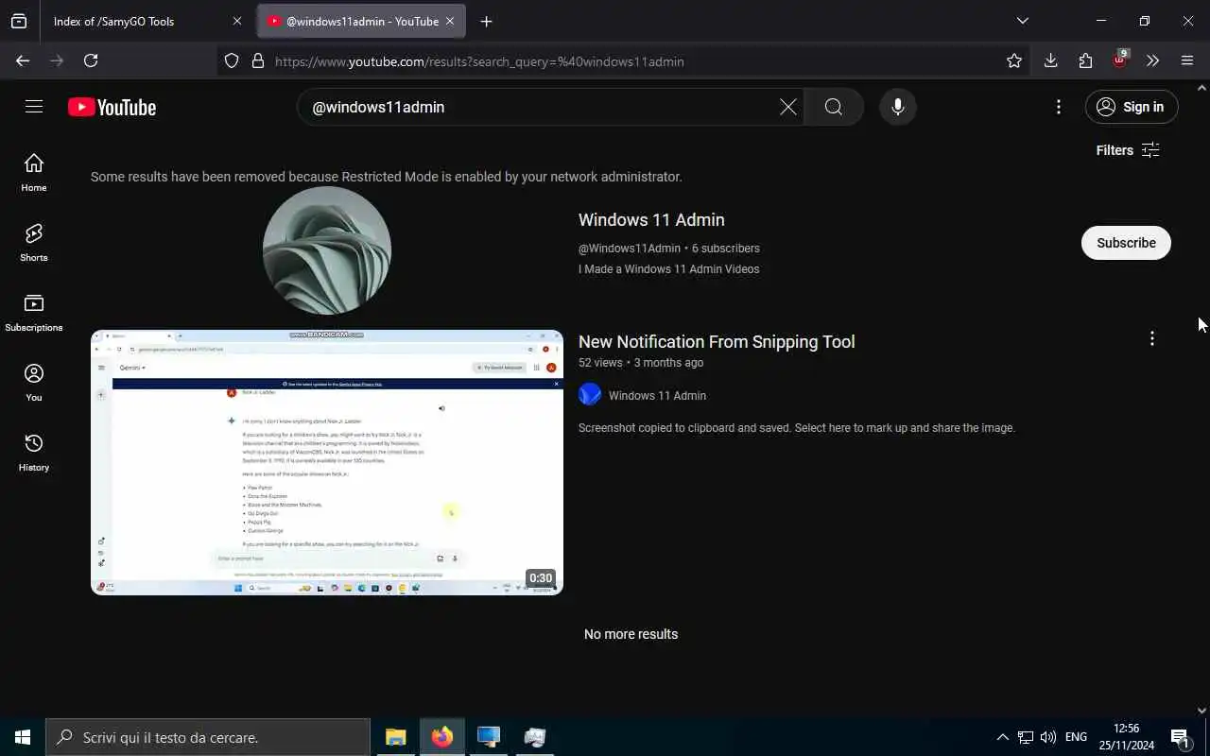List all tabs dropdown arrow
Image resolution: width=1210 pixels, height=756 pixels.
[1022, 21]
